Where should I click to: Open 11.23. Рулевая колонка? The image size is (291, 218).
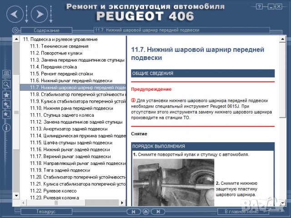tap(55, 198)
